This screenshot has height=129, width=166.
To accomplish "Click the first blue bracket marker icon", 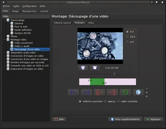I will [x=73, y=92].
